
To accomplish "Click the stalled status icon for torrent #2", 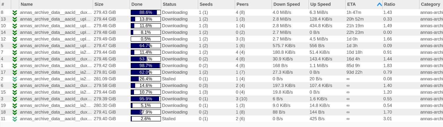I will (x=15, y=79).
